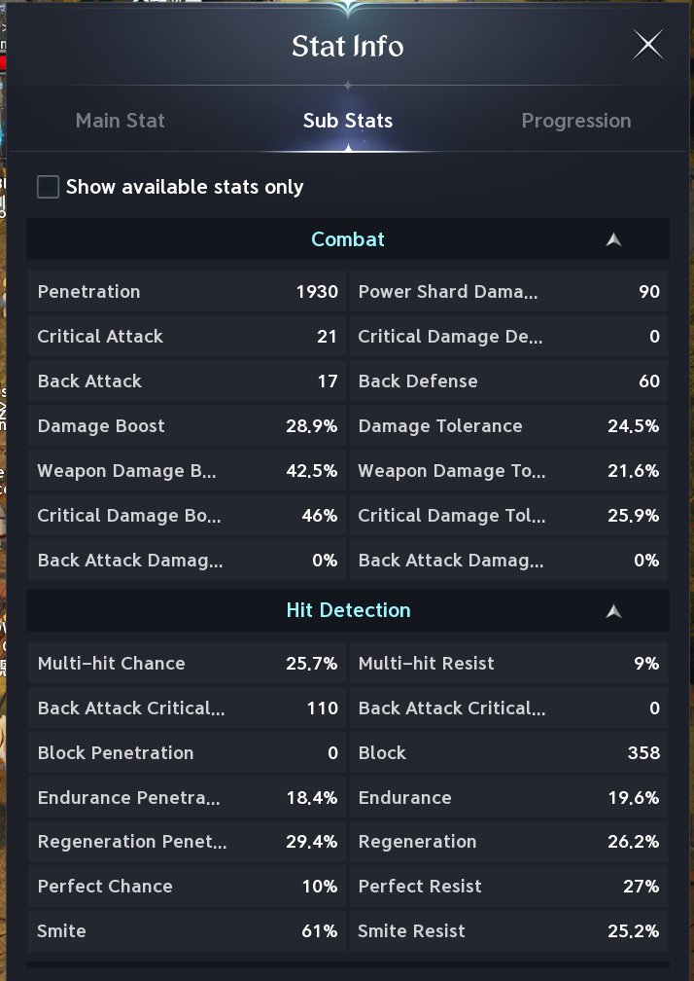Click the Smite Resist stat
This screenshot has width=694, height=981.
(x=508, y=931)
